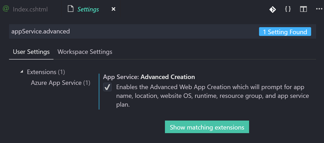Viewport: 324px width, 143px height.
Task: Select Azure App Service (1) tree entry
Action: point(61,82)
